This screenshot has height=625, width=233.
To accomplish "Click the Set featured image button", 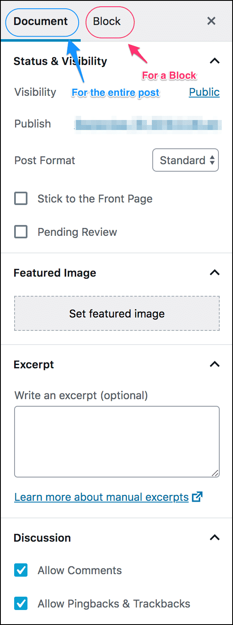I will coord(117,313).
